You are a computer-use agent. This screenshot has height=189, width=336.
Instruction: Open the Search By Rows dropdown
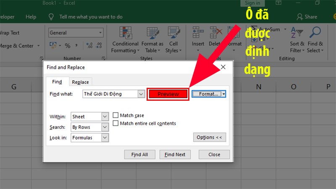105,127
